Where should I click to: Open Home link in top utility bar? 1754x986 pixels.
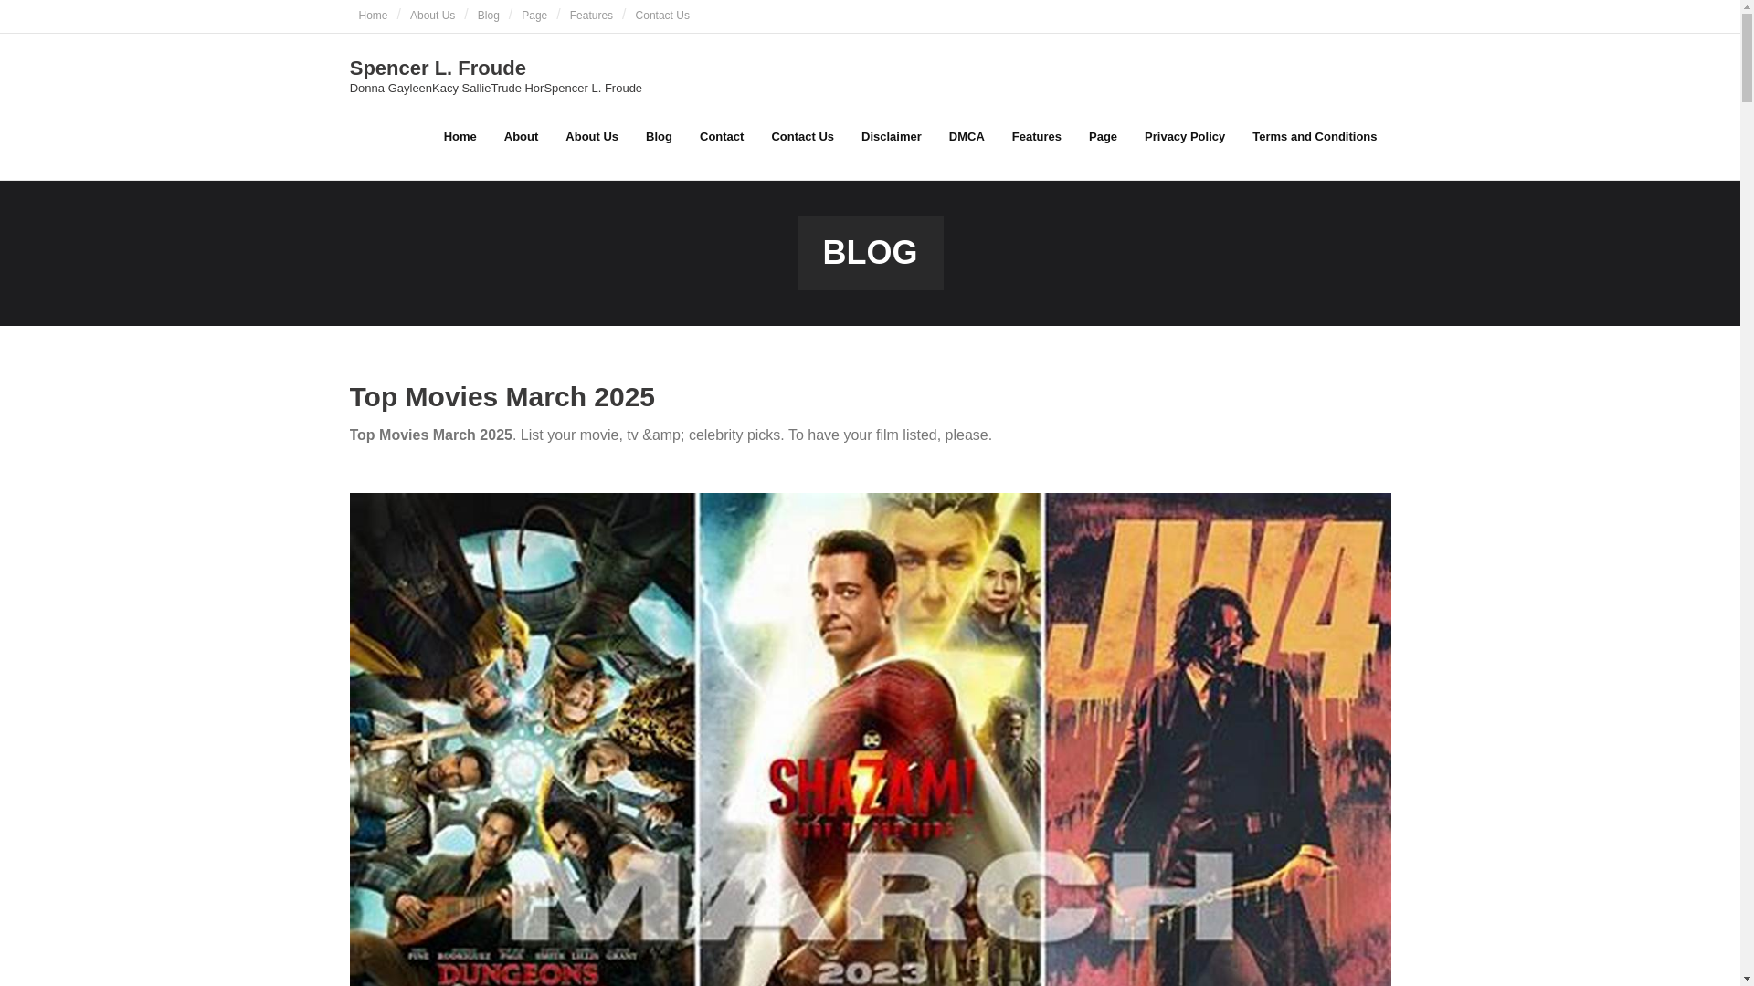373,16
